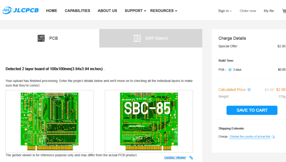Click the PCB tab board icon
286x162 pixels.
(x=41, y=38)
